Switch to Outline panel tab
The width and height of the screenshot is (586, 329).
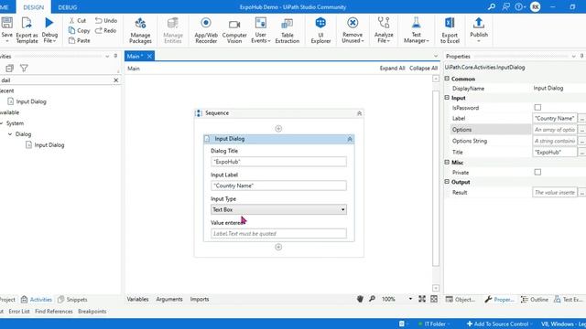coord(535,299)
